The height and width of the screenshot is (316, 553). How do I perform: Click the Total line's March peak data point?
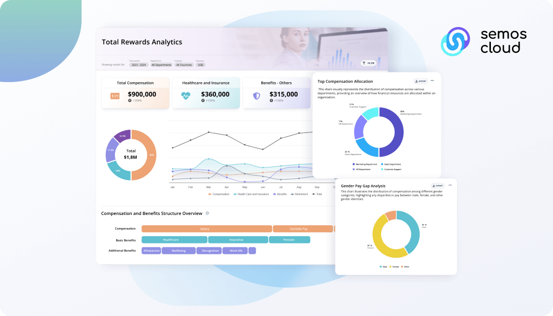[x=209, y=132]
